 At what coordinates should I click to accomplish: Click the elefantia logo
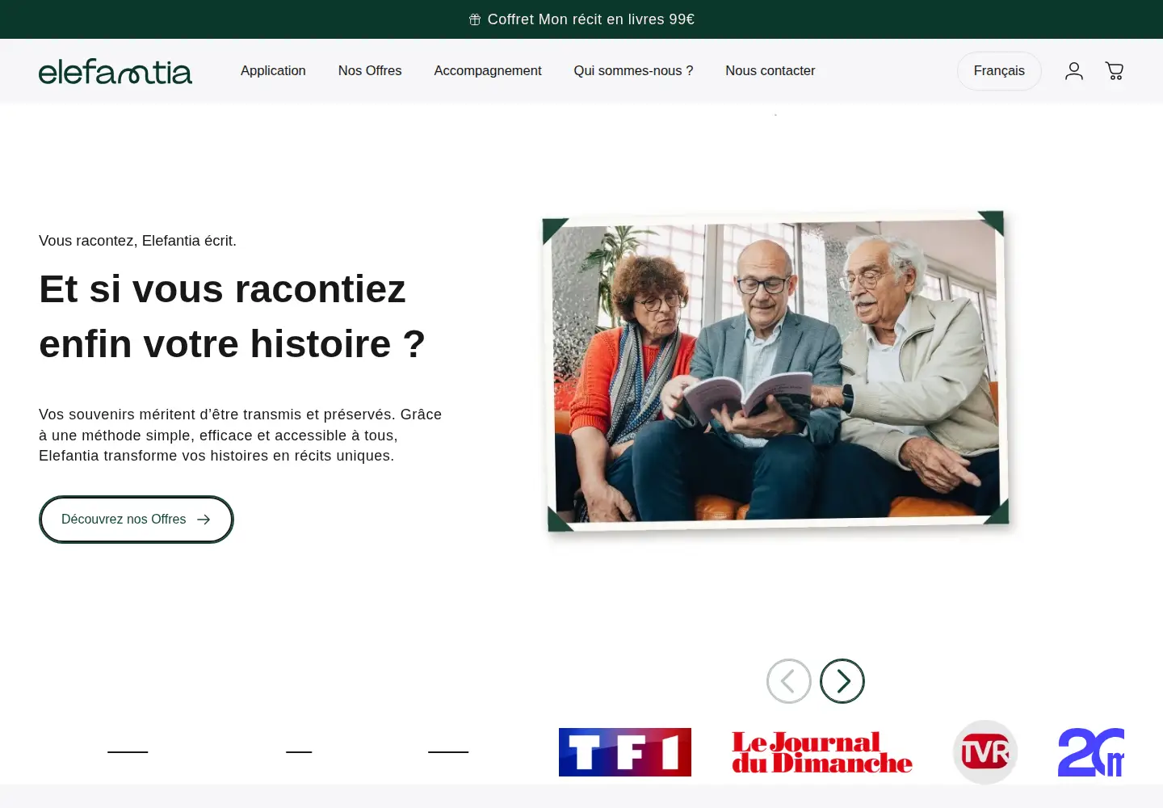coord(115,71)
